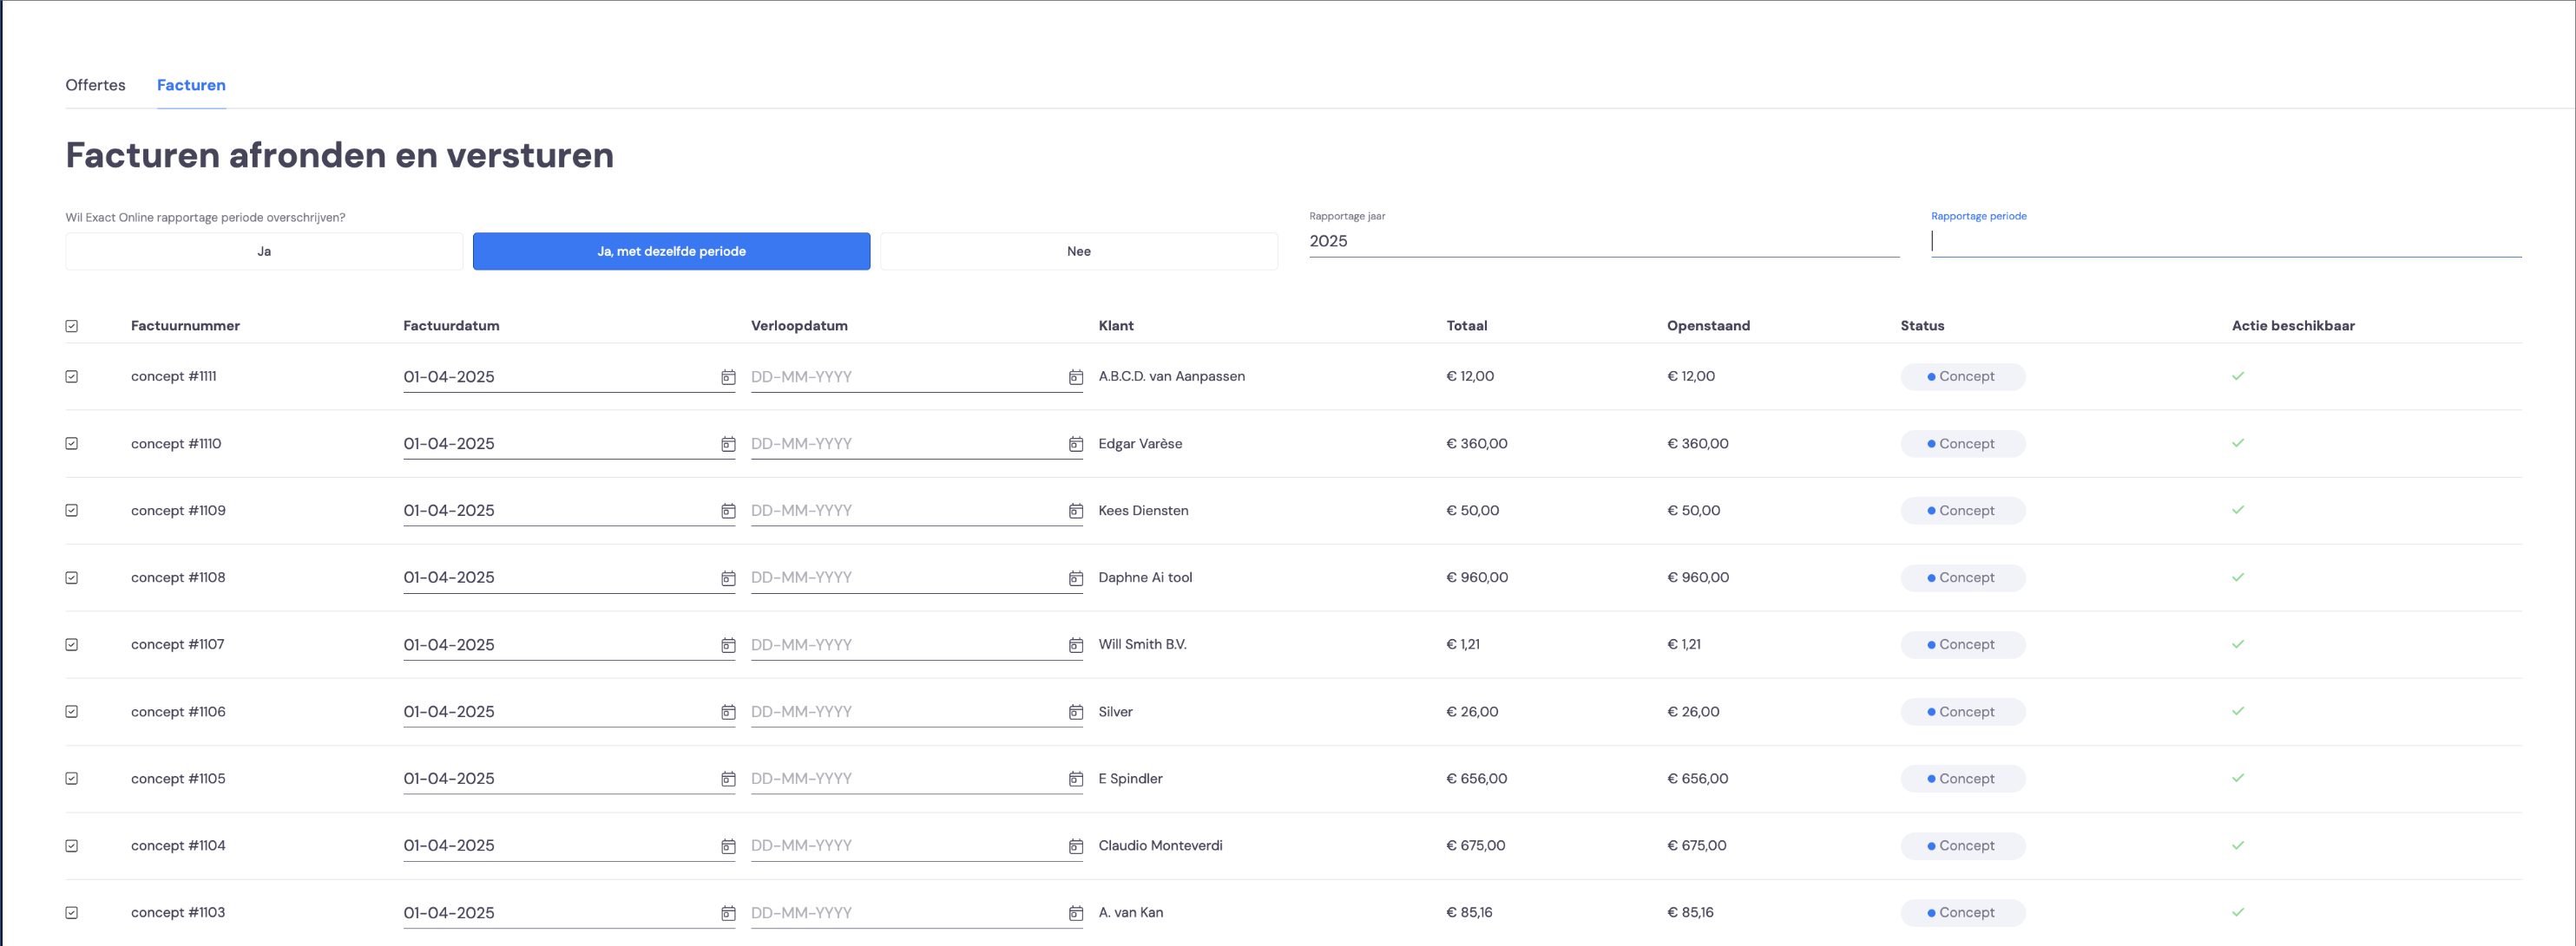This screenshot has height=946, width=2576.
Task: Choose the Ja overwrite option
Action: (x=264, y=251)
